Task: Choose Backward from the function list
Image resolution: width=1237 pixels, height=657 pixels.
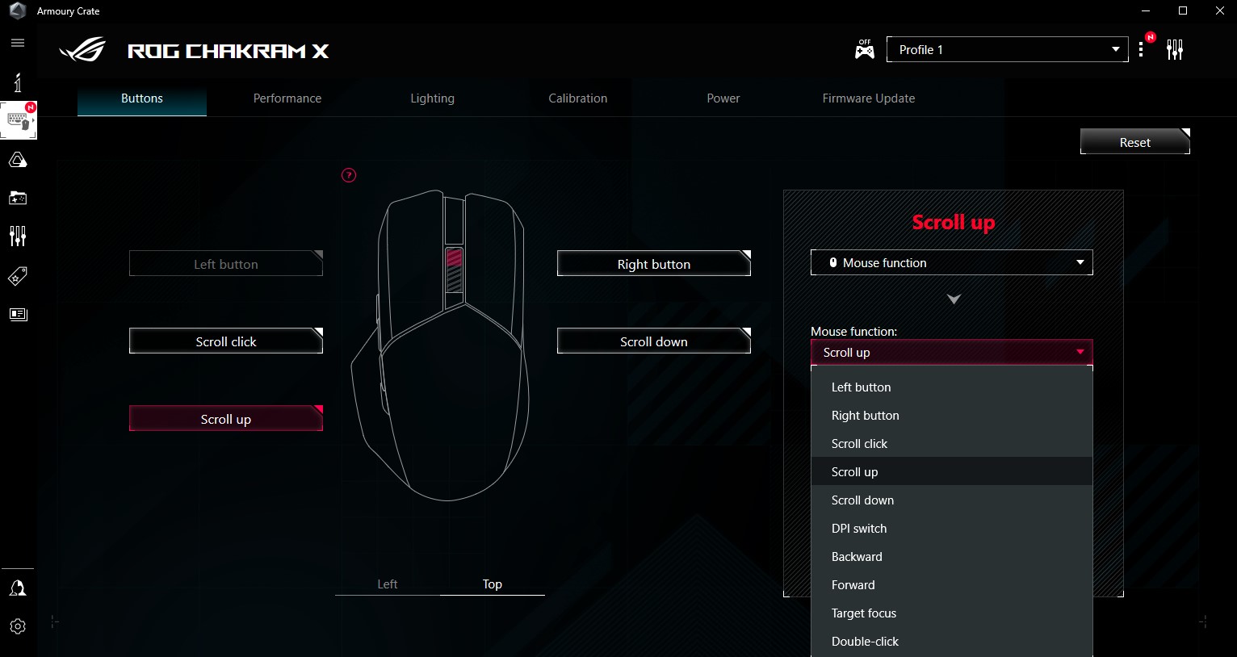Action: click(952, 557)
